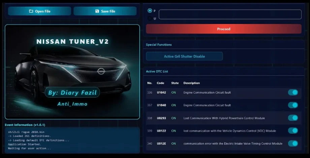The height and width of the screenshot is (158, 310).
Task: Click the Vehicle Dynamics Control description text
Action: [229, 131]
